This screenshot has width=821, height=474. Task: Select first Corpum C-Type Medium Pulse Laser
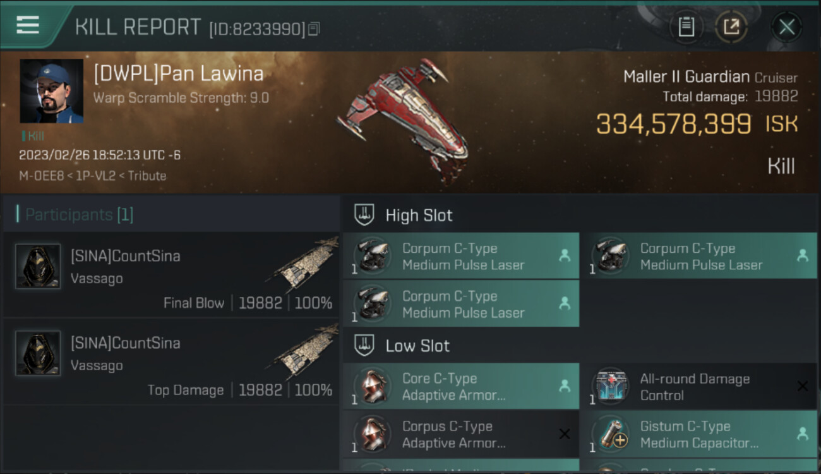[x=461, y=256]
